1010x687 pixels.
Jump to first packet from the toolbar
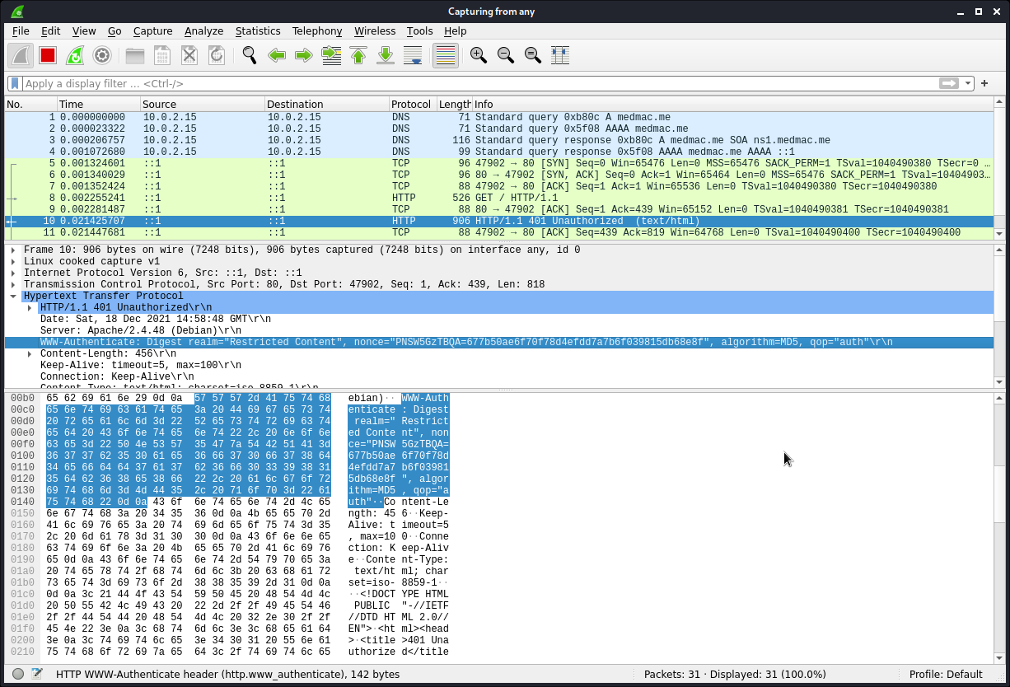358,55
